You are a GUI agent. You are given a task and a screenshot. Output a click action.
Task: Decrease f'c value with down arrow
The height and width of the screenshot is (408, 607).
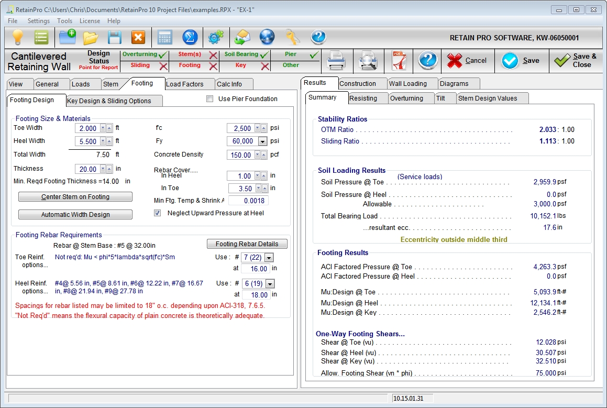pyautogui.click(x=258, y=128)
